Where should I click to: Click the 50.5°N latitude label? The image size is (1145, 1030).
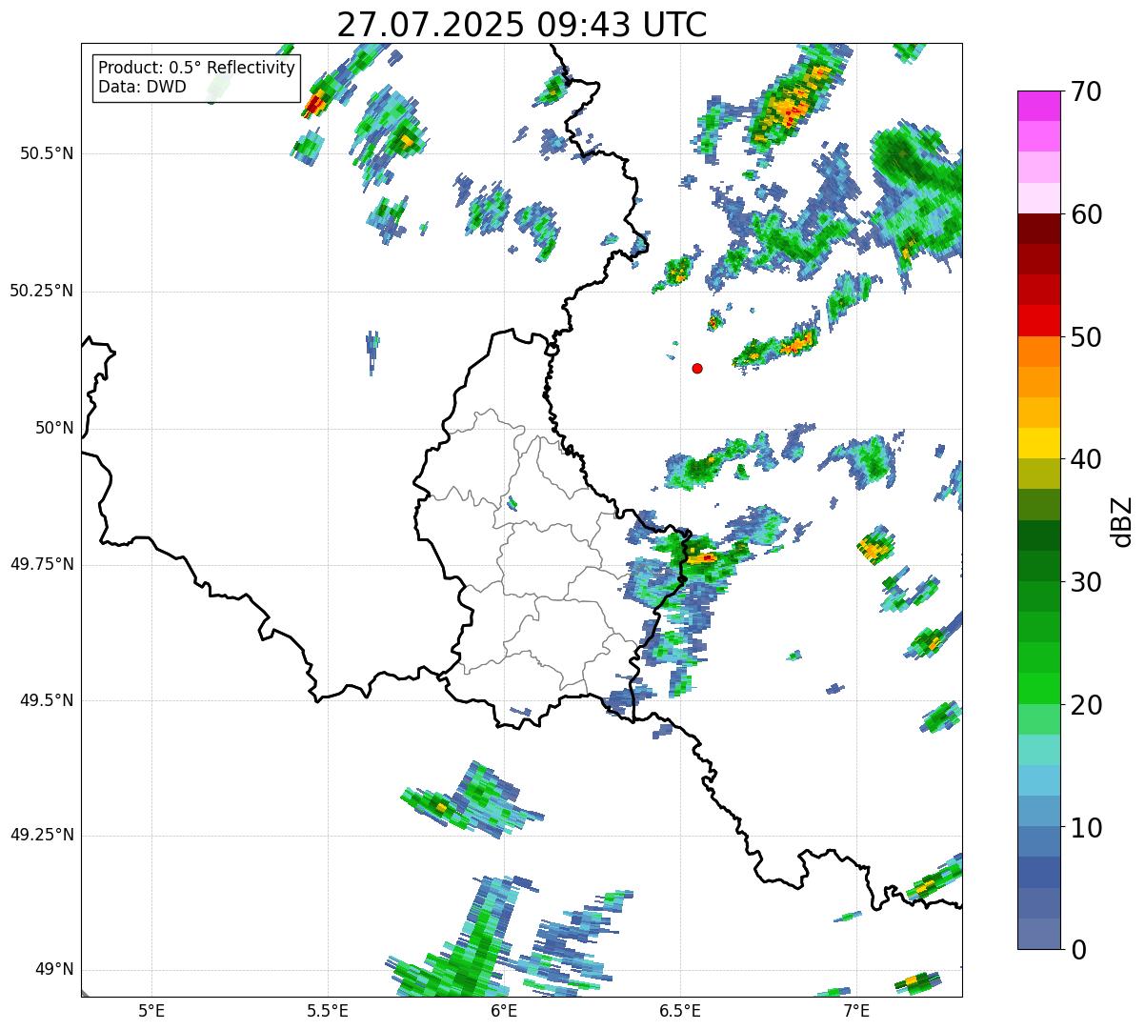click(x=47, y=153)
